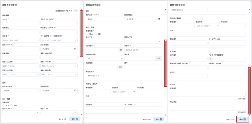Viewport: 252px width, 124px height.
Task: Focus メールアドレス field in right panel
Action: tap(227, 43)
